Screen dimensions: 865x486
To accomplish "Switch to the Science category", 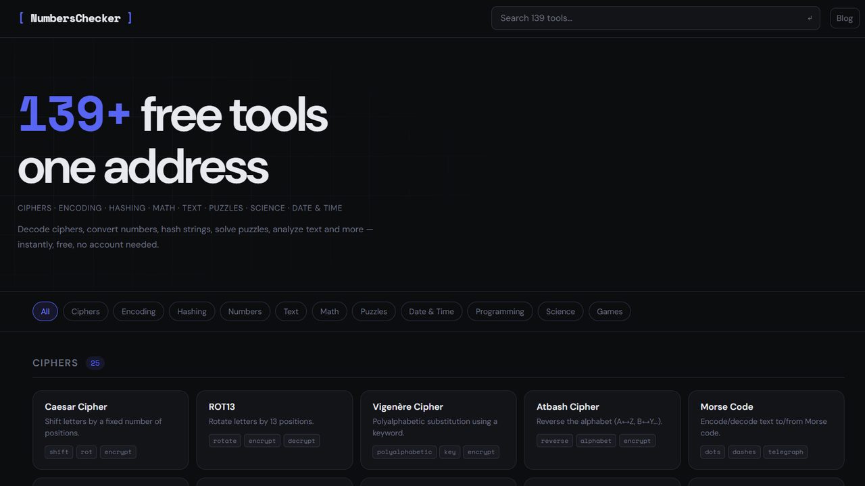I will [560, 311].
